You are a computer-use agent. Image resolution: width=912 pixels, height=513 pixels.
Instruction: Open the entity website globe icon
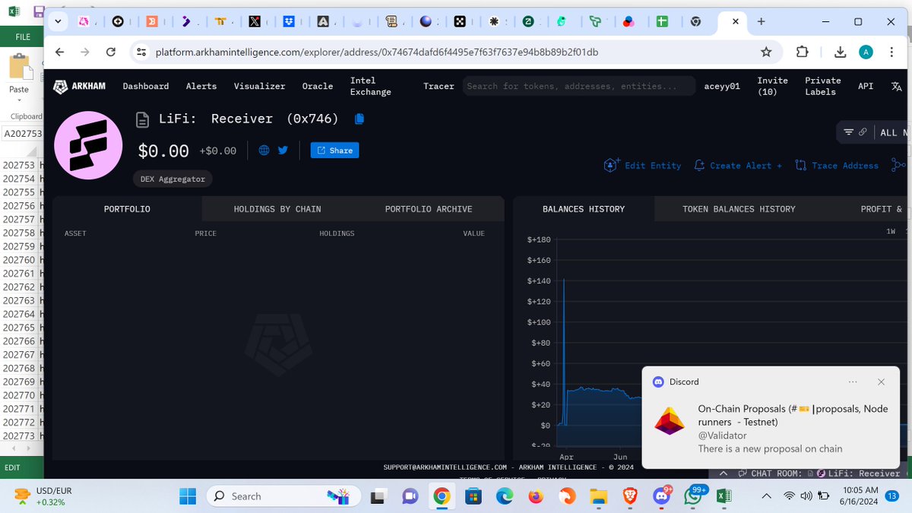[x=264, y=150]
